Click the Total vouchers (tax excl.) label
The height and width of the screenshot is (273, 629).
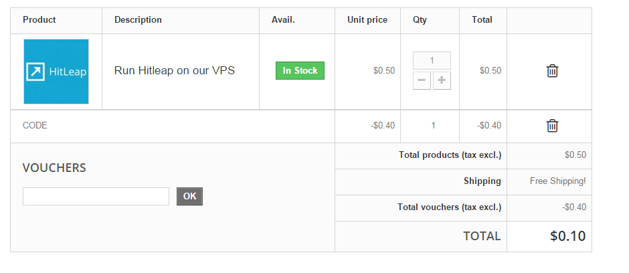[x=449, y=207]
